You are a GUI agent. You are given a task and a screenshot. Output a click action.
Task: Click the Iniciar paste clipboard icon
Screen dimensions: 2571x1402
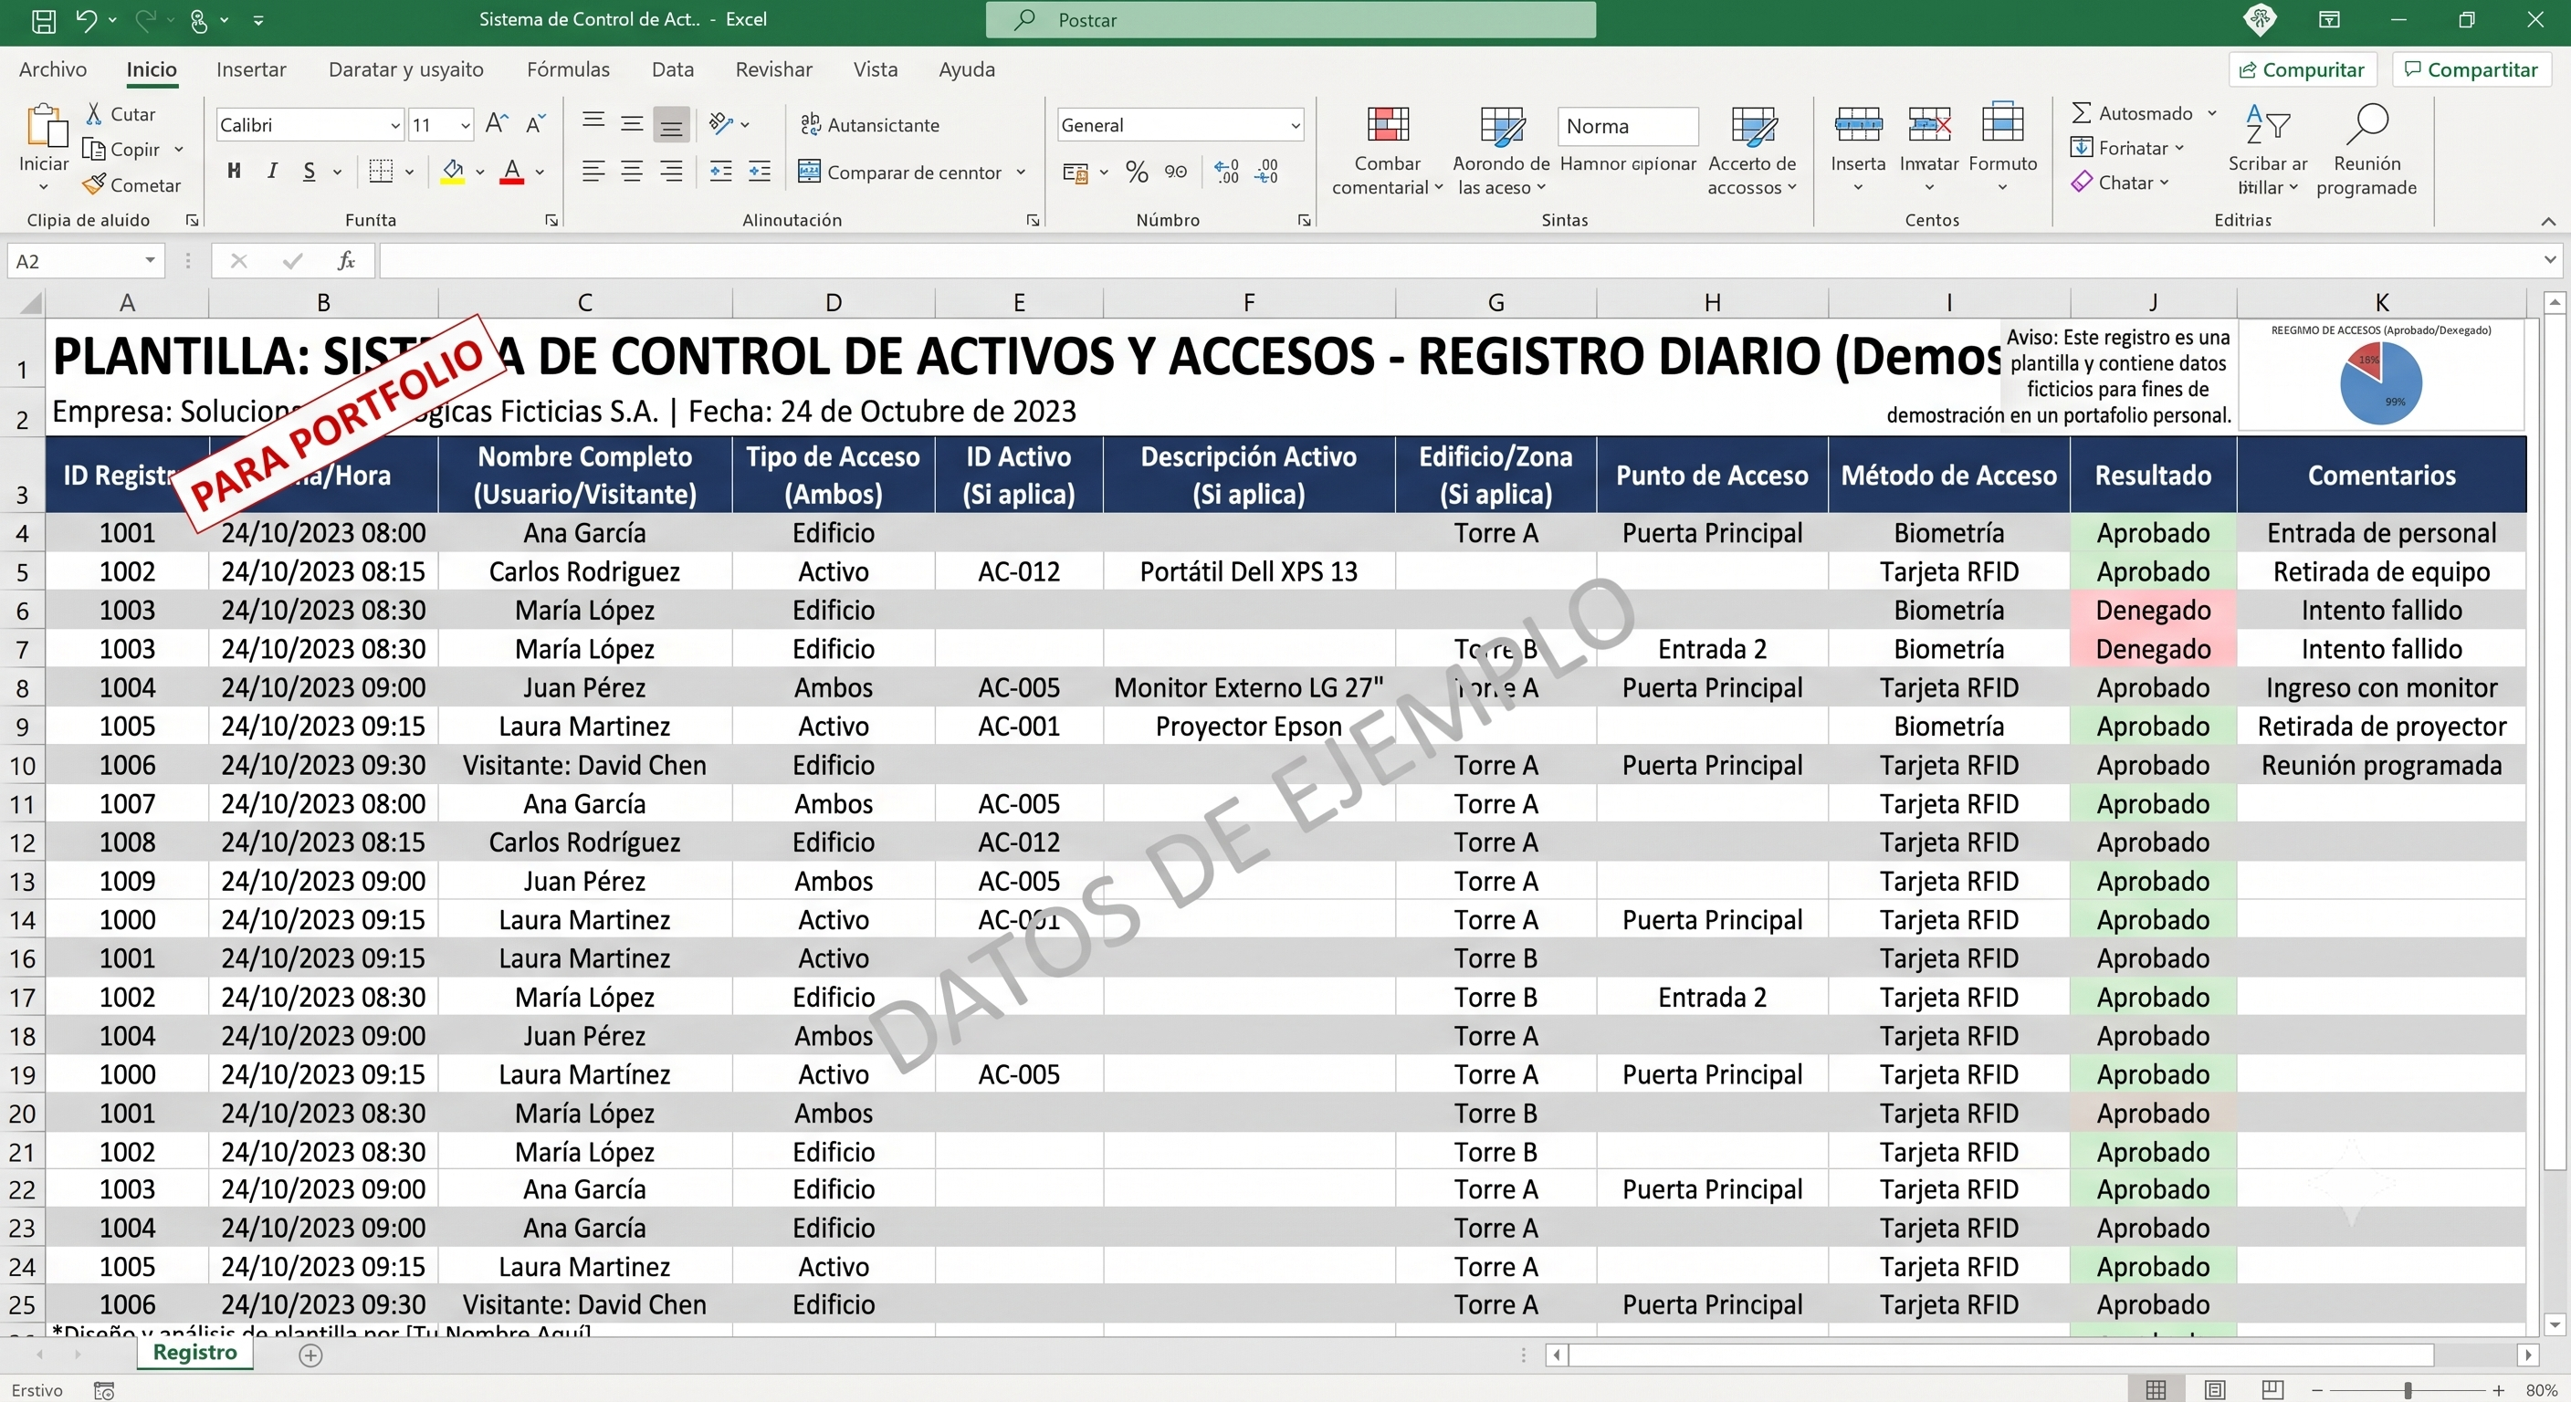point(45,127)
